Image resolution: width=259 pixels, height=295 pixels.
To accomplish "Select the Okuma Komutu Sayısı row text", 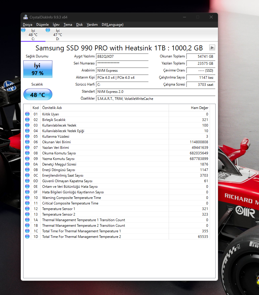I will pos(59,153).
